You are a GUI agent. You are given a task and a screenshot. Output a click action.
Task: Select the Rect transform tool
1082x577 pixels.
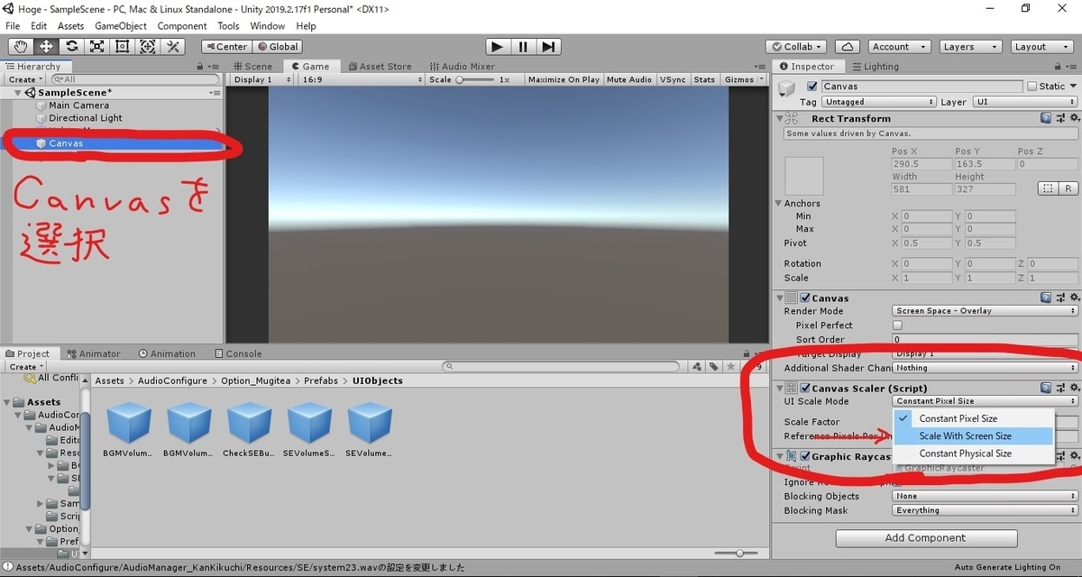pyautogui.click(x=122, y=46)
